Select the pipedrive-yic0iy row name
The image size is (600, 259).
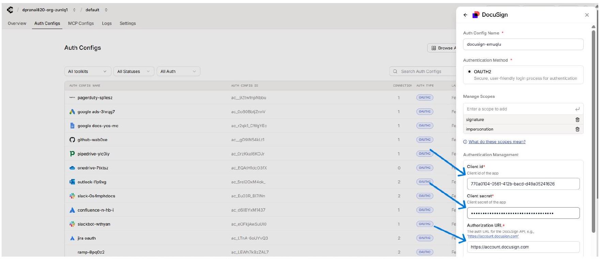(93, 154)
